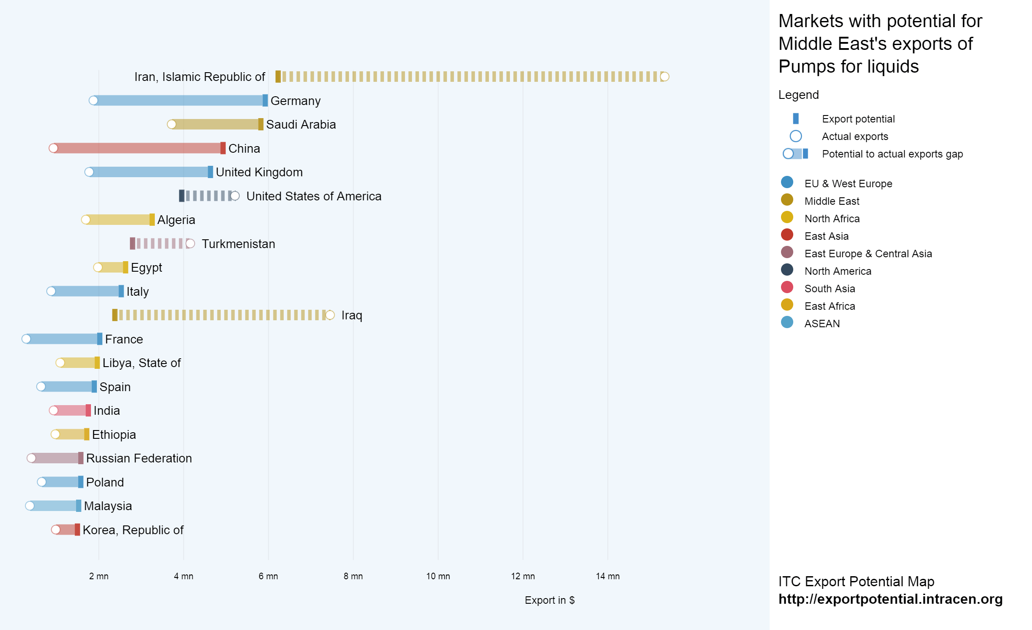Click the South Asia legend entry
The image size is (1032, 630).
(x=829, y=288)
